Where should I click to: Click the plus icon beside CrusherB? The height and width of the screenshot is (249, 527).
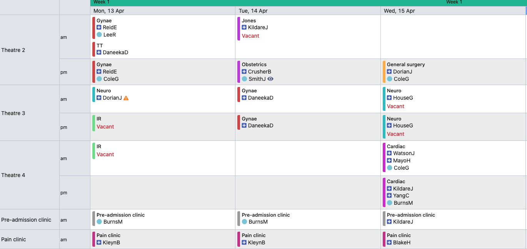244,72
